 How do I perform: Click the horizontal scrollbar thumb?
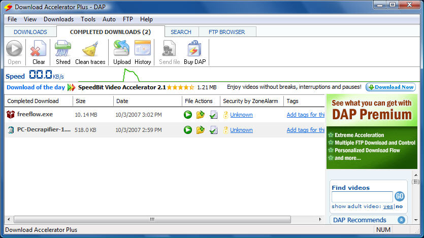pyautogui.click(x=152, y=219)
